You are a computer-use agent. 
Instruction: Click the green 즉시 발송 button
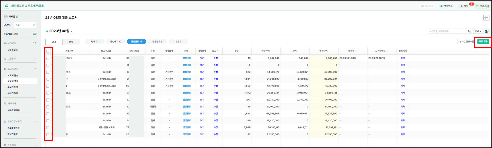pos(483,41)
